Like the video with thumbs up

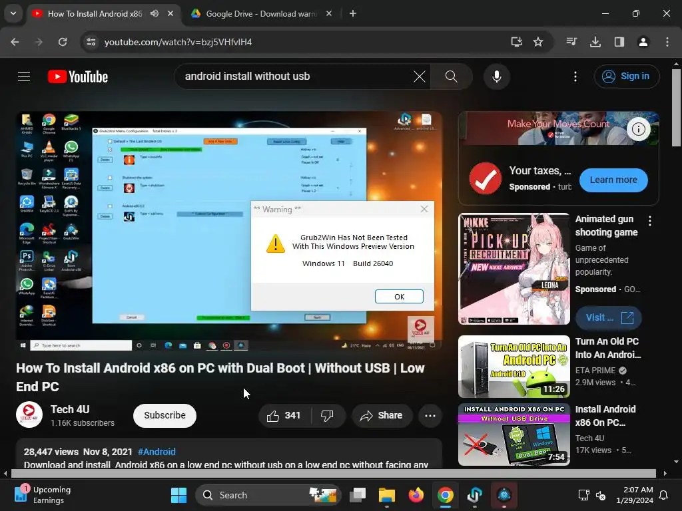coord(284,416)
